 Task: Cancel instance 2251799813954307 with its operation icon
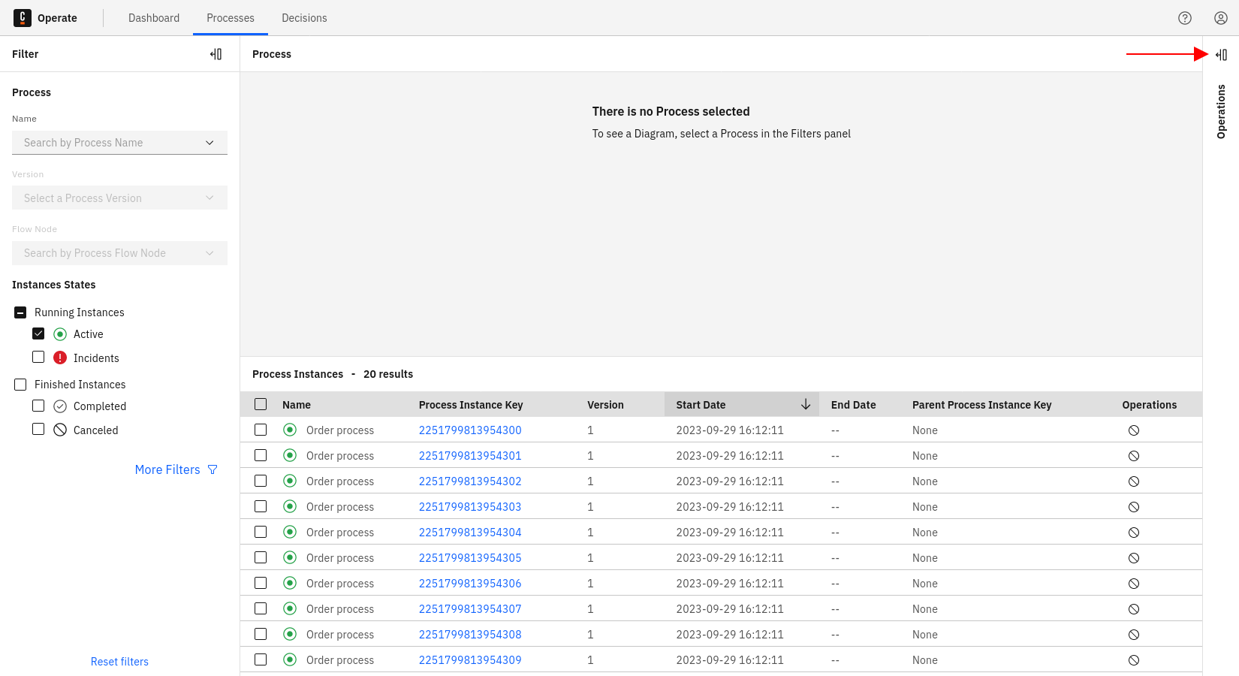point(1134,609)
